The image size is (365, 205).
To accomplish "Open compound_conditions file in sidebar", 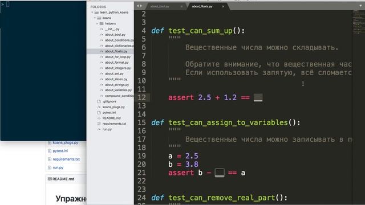I will pos(119,96).
